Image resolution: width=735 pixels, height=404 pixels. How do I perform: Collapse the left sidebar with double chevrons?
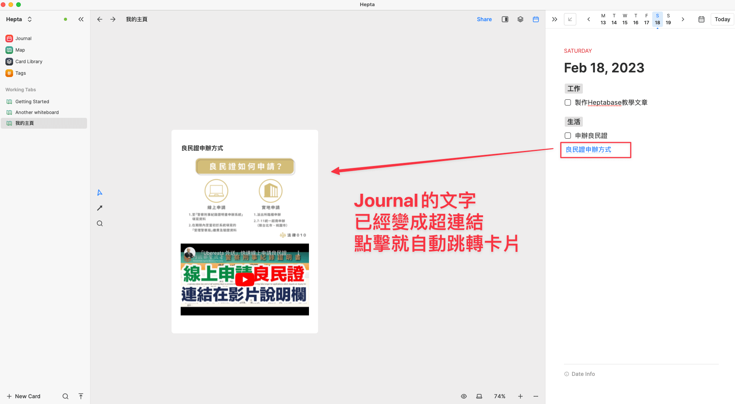pyautogui.click(x=81, y=19)
